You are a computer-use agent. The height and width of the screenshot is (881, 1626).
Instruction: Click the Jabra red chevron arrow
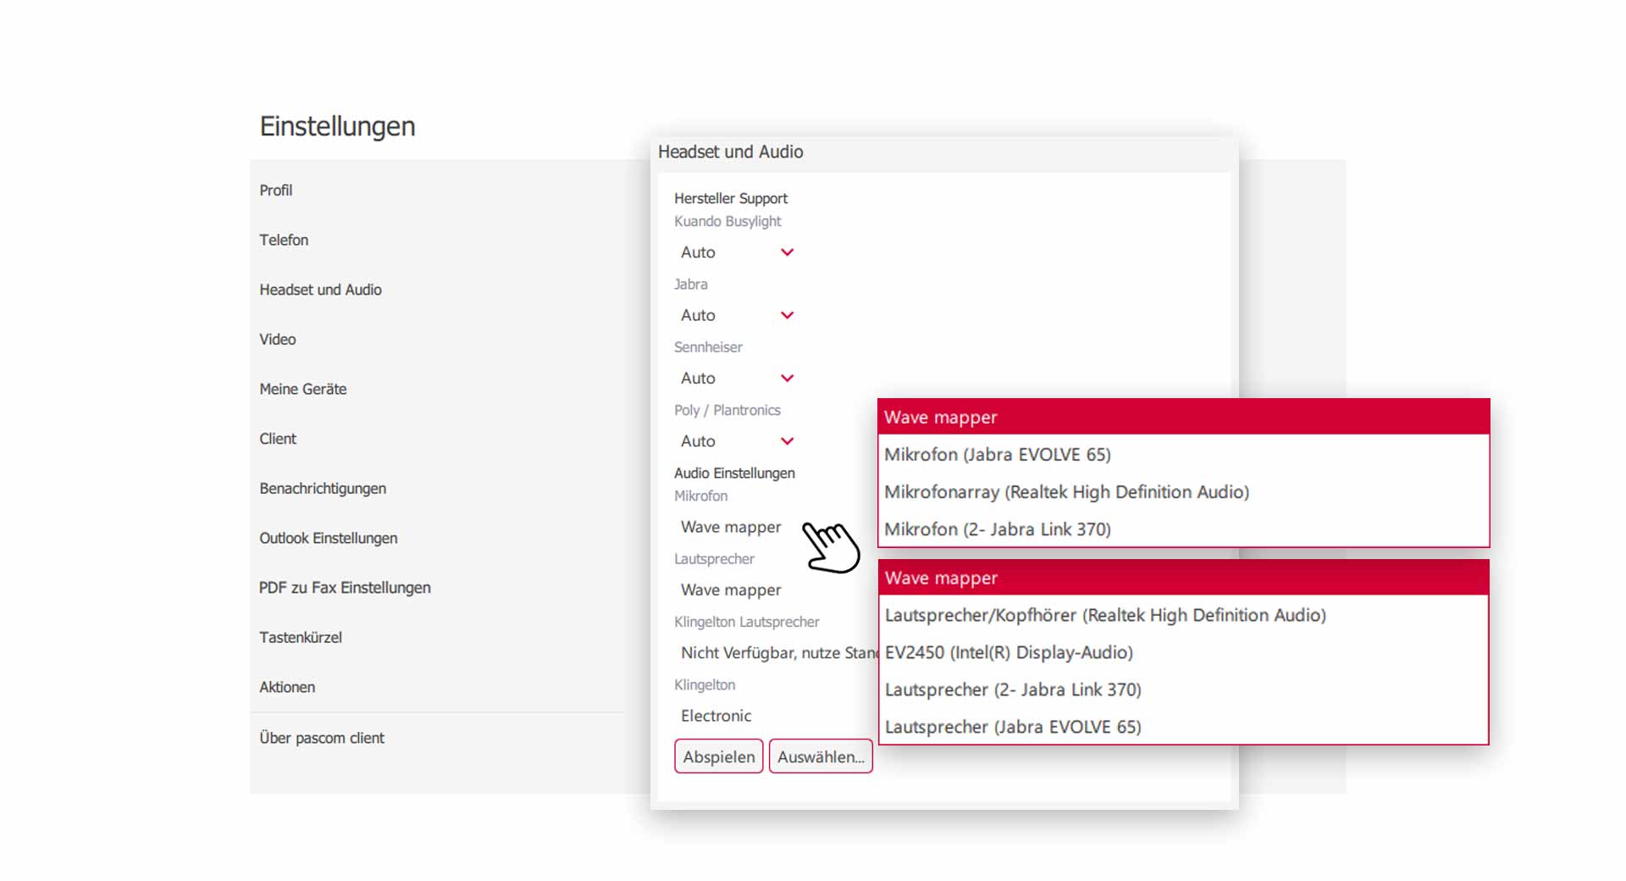[x=787, y=315]
